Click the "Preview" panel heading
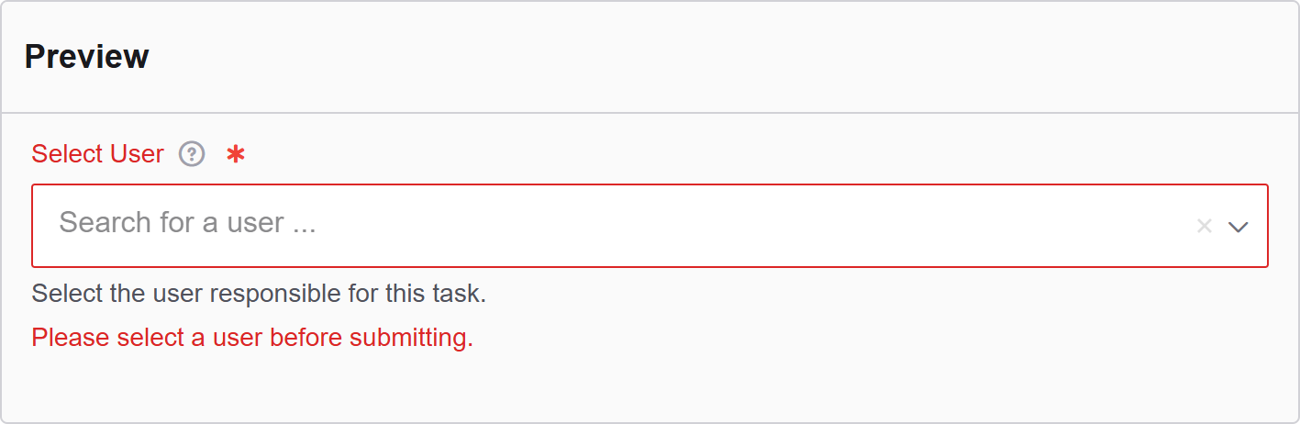Viewport: 1300px width, 424px height. point(86,57)
